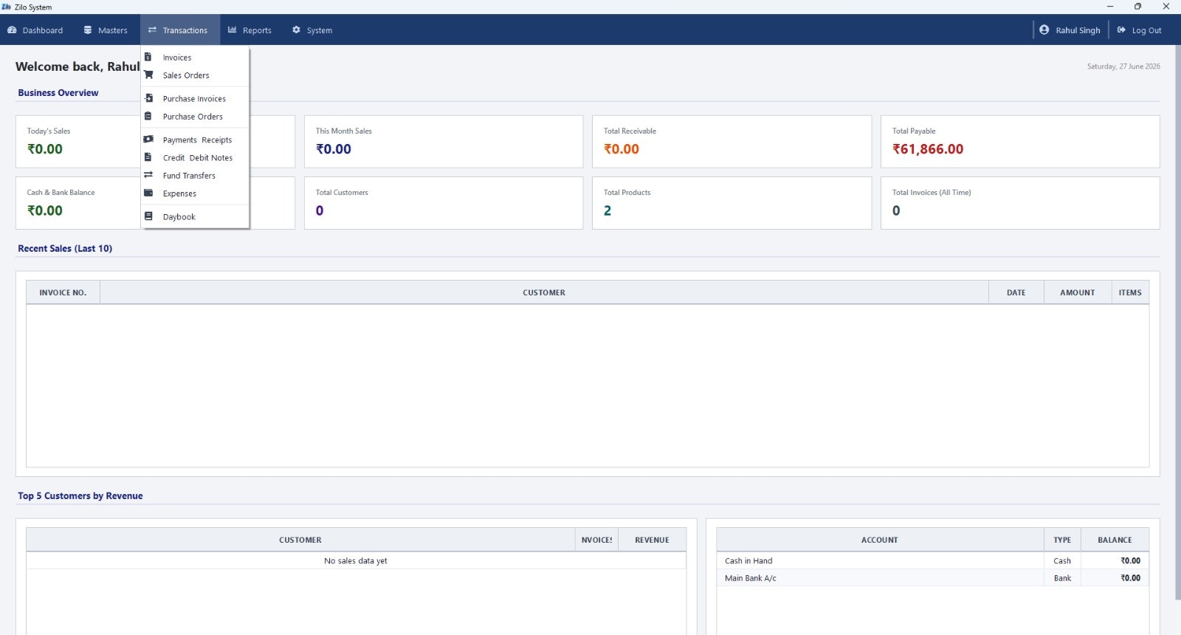Minimize the Zilo System window

point(1110,7)
